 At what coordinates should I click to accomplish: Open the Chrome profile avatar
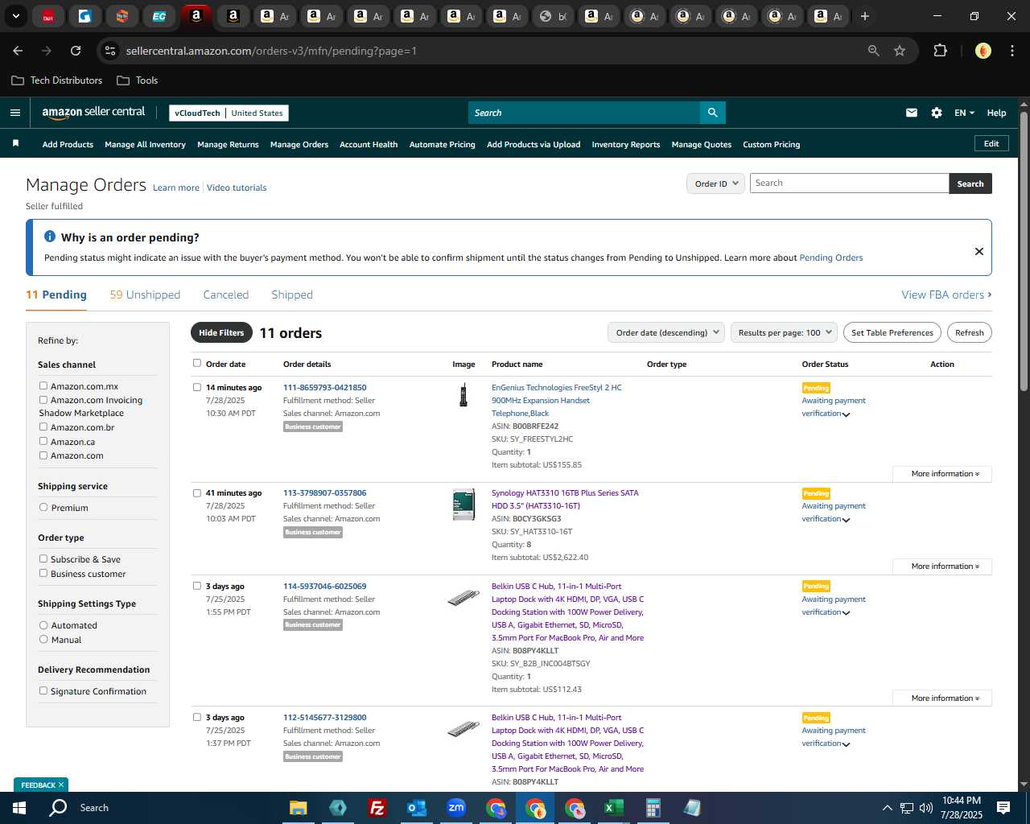click(x=983, y=51)
